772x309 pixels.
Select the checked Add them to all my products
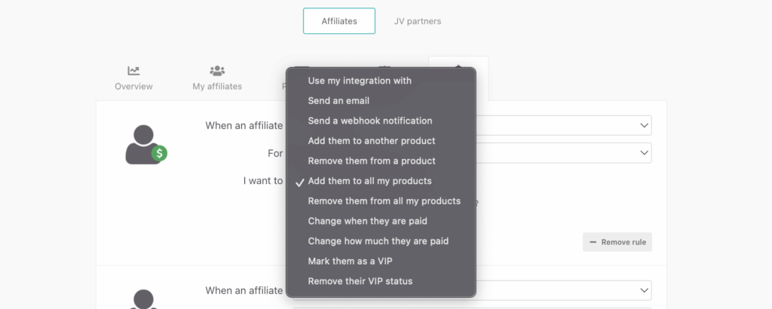369,181
